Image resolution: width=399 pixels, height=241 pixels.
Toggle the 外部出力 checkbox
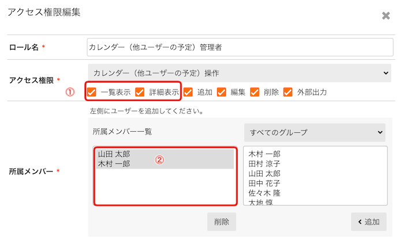(288, 92)
